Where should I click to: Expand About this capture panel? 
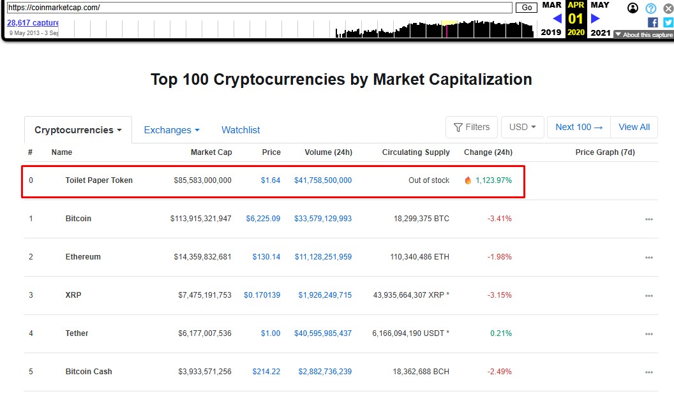coord(643,35)
